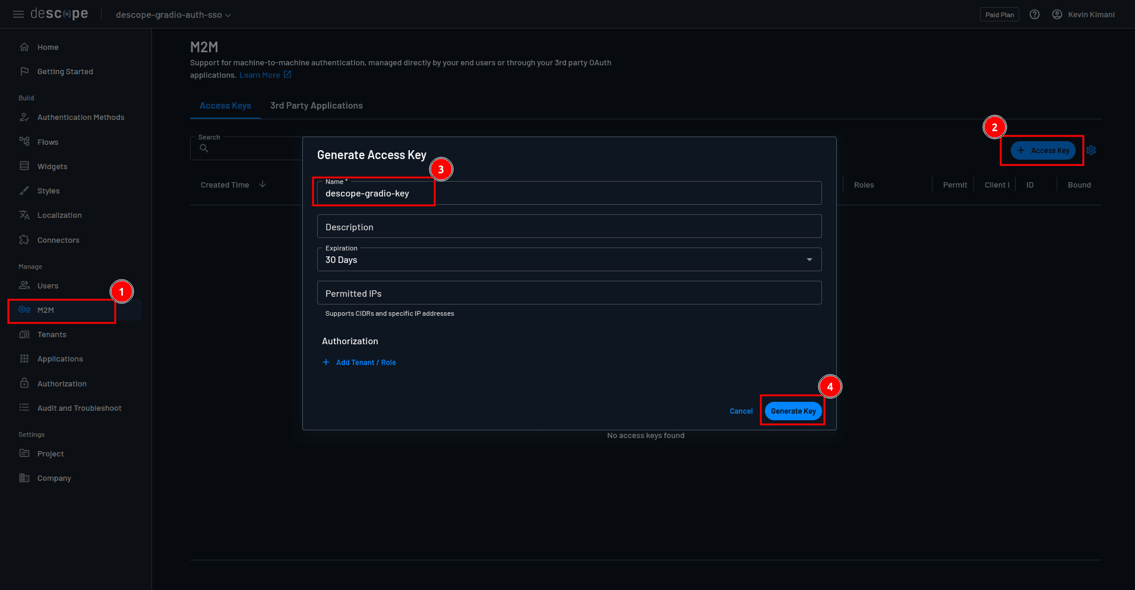The width and height of the screenshot is (1135, 590).
Task: Select the Styles sidebar item
Action: pyautogui.click(x=48, y=191)
